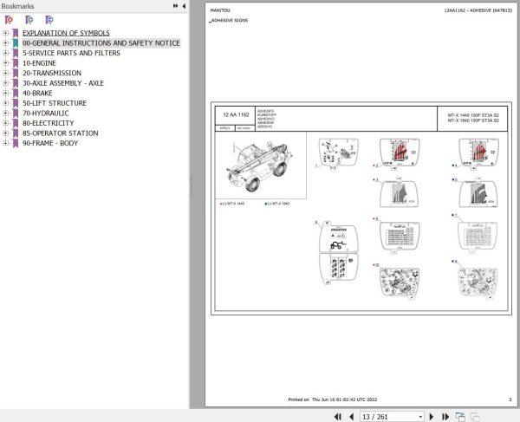Go to the first page
The image size is (520, 422).
tap(338, 417)
